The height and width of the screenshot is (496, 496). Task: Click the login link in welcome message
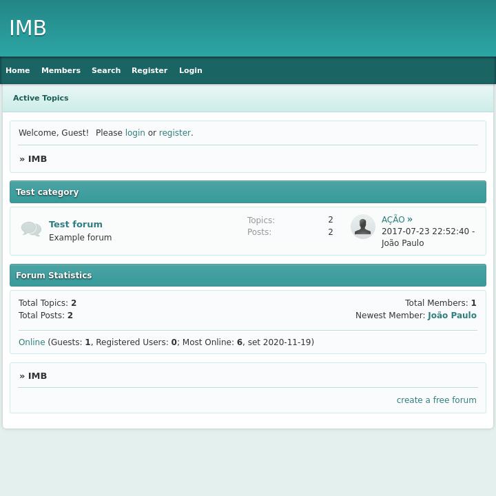click(135, 133)
